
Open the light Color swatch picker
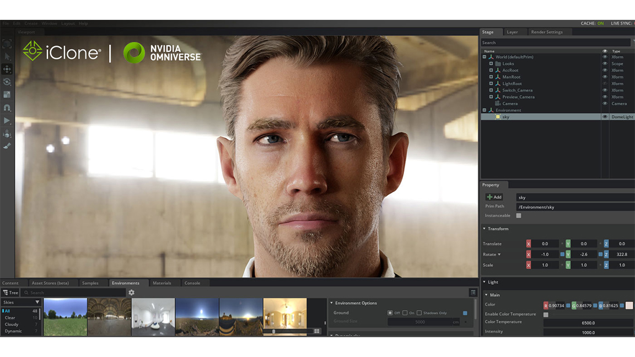(629, 306)
